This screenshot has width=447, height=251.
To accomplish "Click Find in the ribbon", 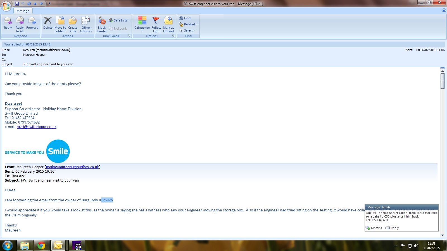I will coord(185,18).
